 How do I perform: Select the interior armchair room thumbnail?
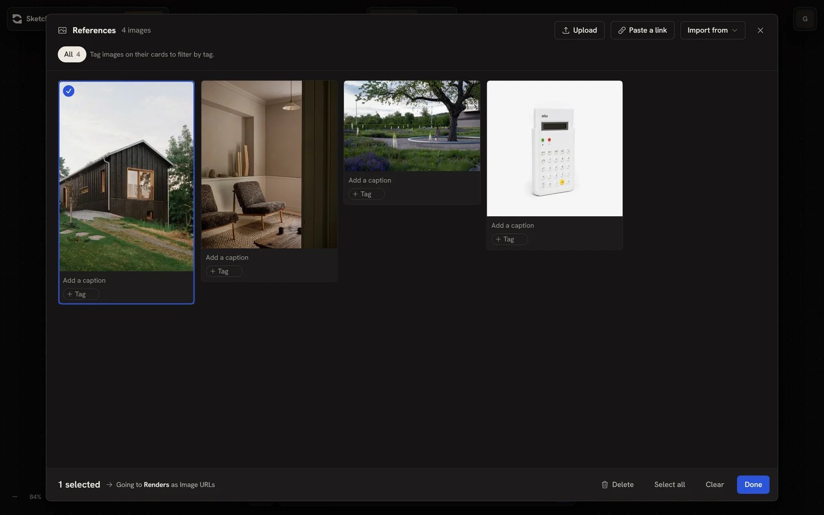269,164
